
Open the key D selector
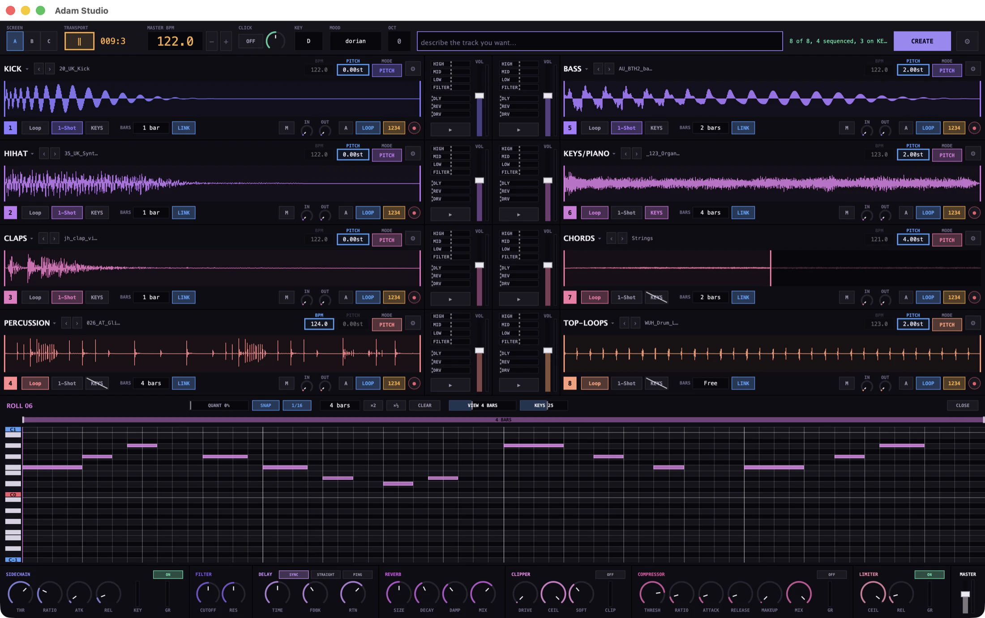(308, 41)
